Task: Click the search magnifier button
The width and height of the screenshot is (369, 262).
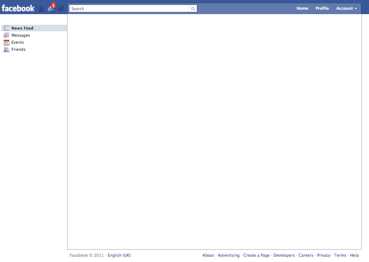Action: click(193, 9)
